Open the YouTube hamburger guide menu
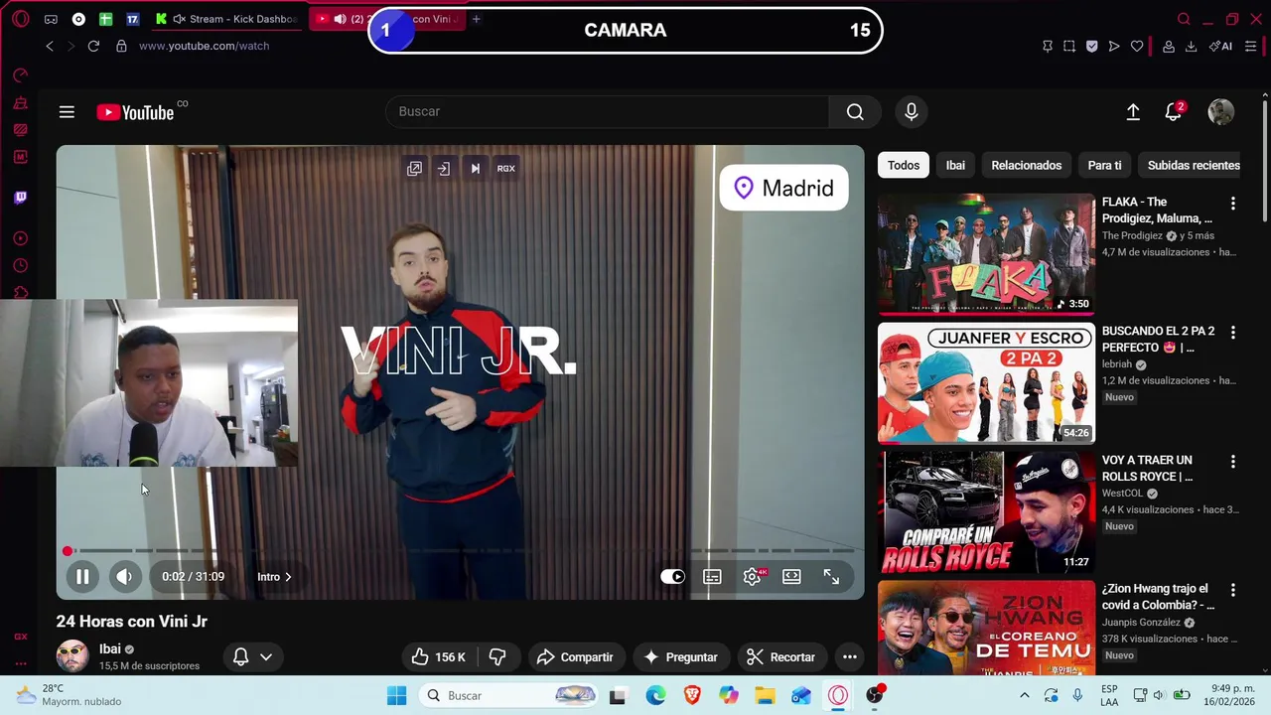1271x715 pixels. click(x=67, y=112)
